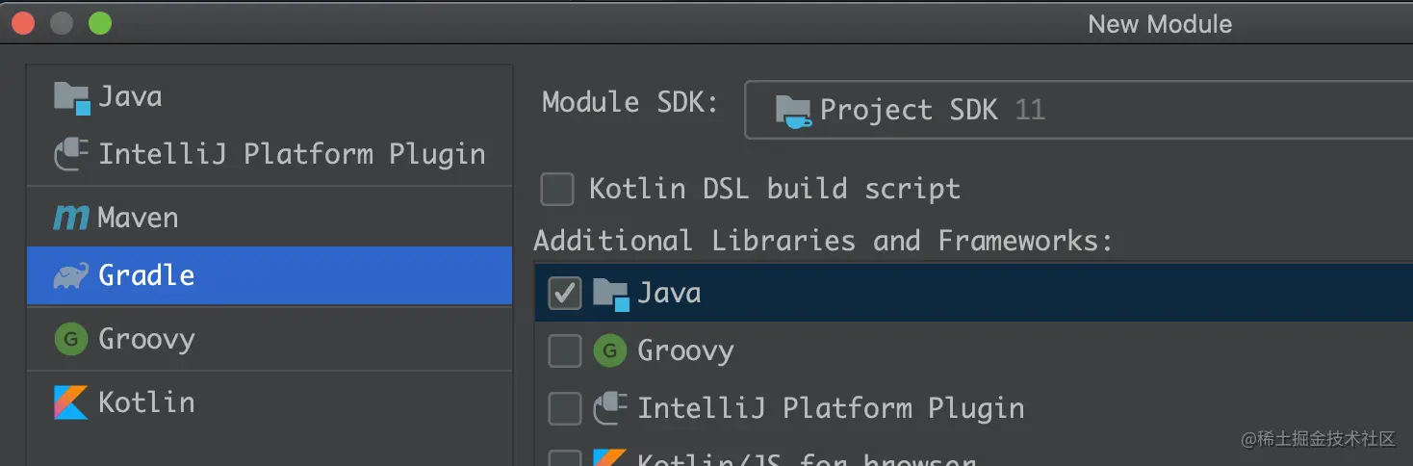This screenshot has width=1413, height=466.
Task: Click the 'Java' label in frameworks list
Action: point(669,293)
